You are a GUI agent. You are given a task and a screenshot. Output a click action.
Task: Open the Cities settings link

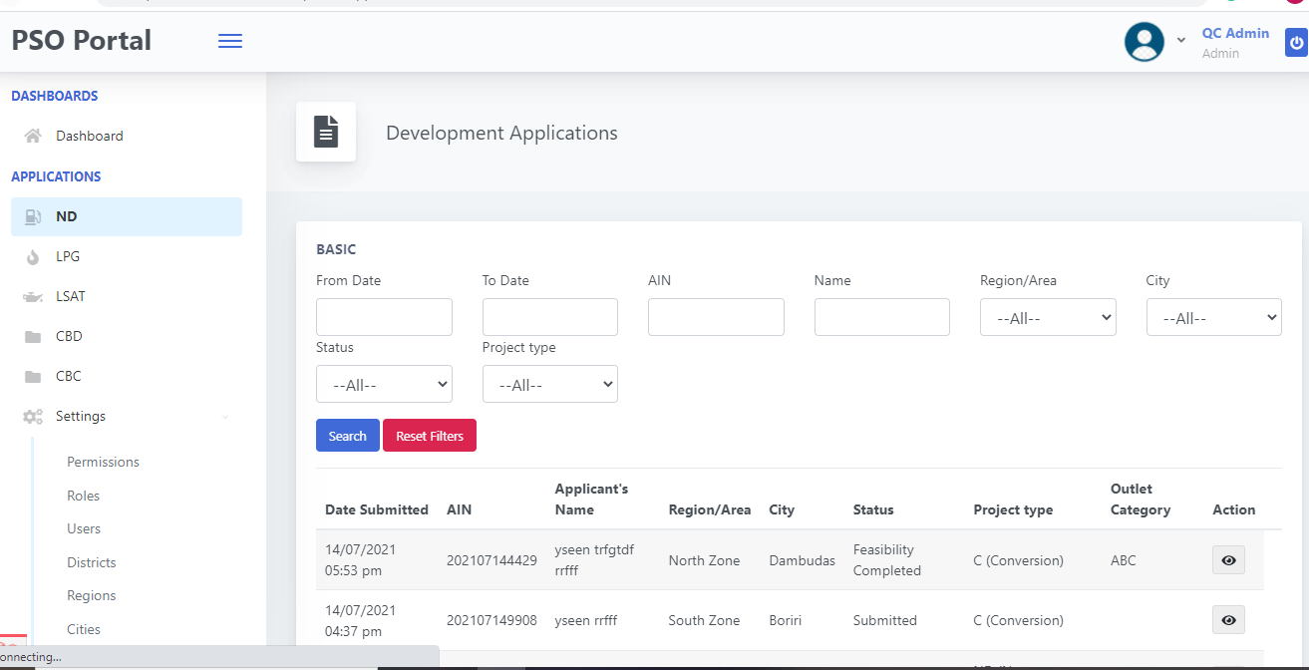pos(84,629)
